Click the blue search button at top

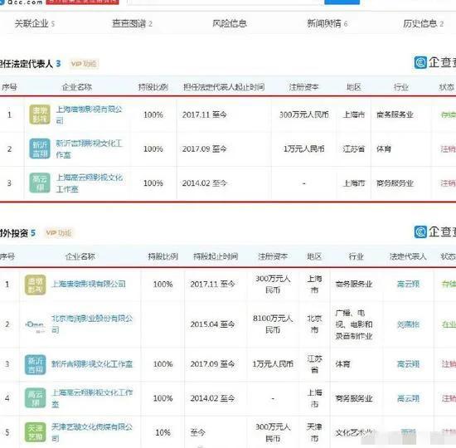coord(342,2)
